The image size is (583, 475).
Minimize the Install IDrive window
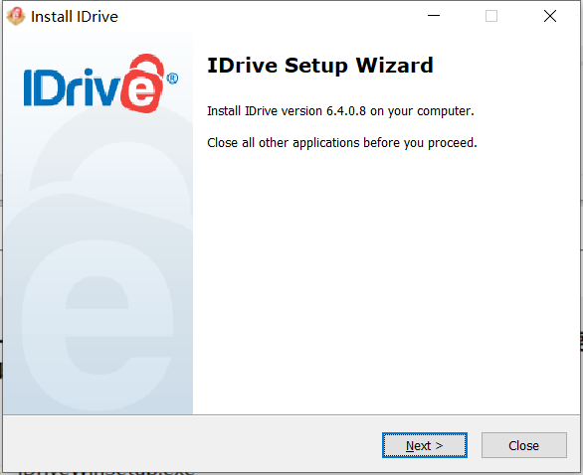[434, 16]
